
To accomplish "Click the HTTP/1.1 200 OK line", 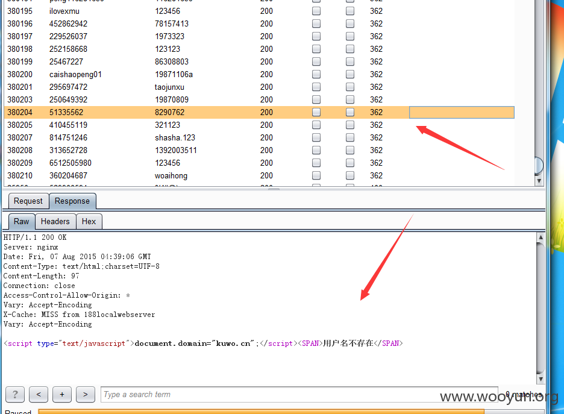I will [35, 237].
